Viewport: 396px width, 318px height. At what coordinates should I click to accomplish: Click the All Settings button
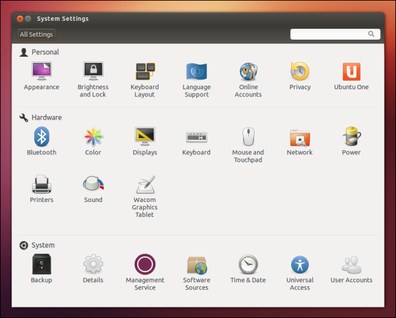pos(37,34)
